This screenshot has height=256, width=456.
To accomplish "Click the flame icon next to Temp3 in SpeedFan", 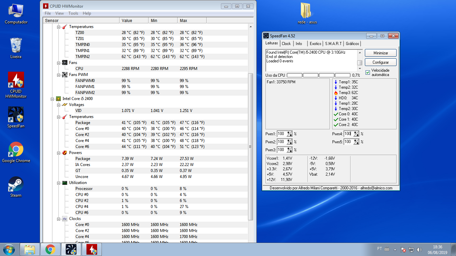I will 336,93.
